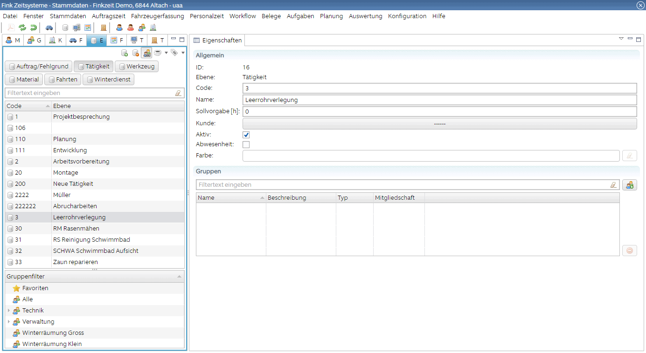
Task: Open the dropdown arrow beside coffee cup
Action: (x=166, y=53)
